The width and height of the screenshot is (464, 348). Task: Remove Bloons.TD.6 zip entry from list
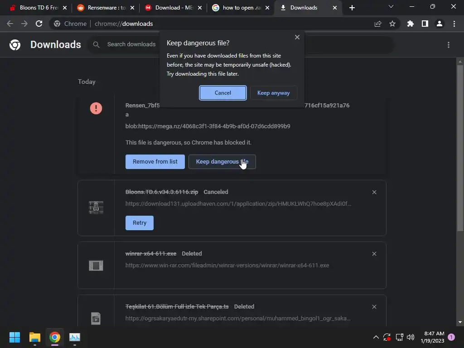click(374, 192)
